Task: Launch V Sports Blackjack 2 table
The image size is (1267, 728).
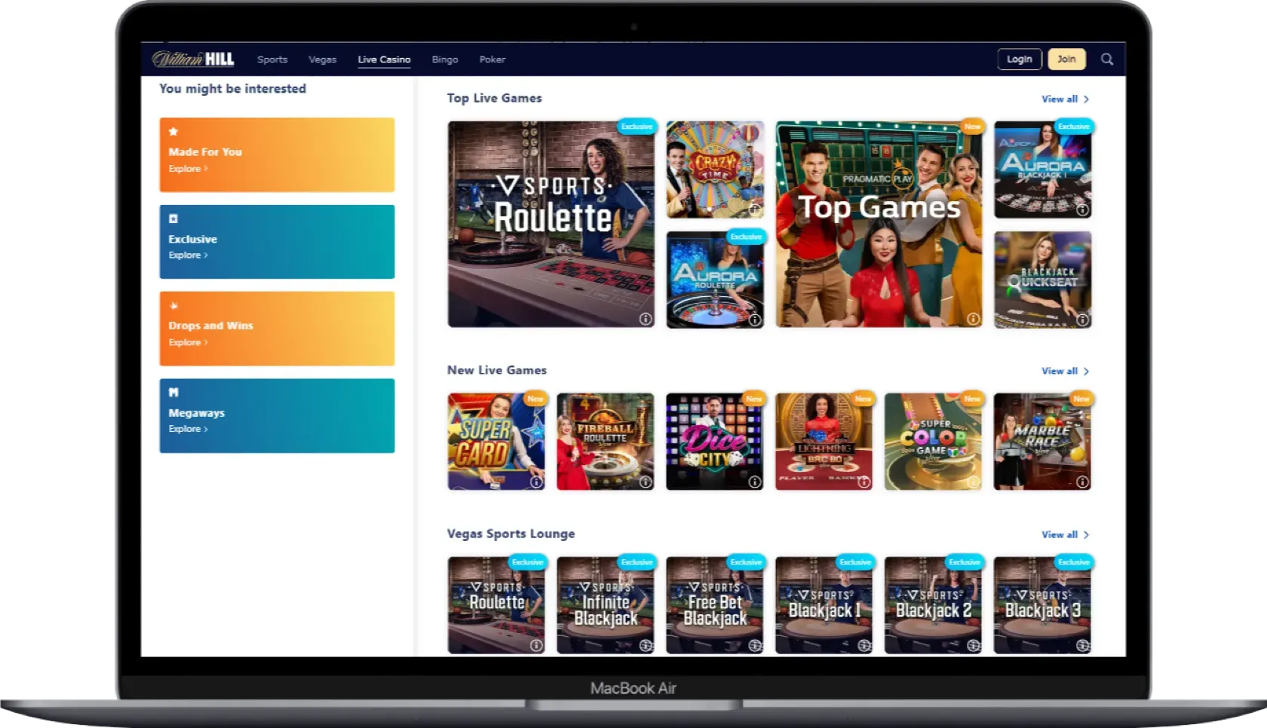Action: 934,605
